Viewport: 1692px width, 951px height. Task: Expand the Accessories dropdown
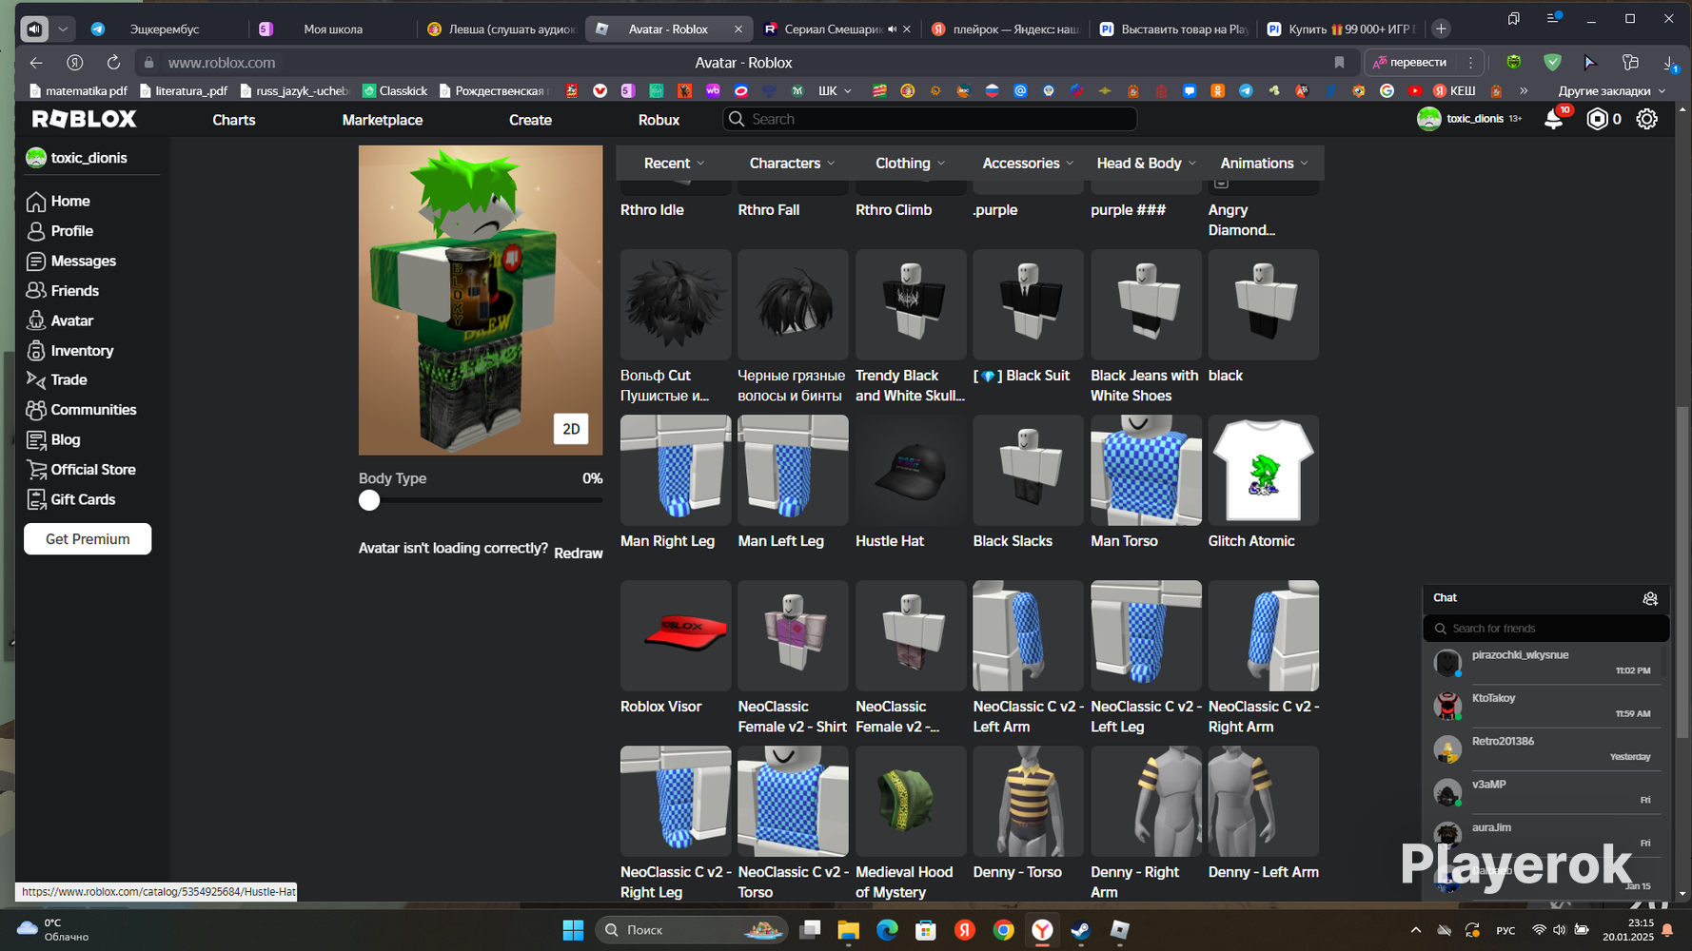click(1028, 164)
